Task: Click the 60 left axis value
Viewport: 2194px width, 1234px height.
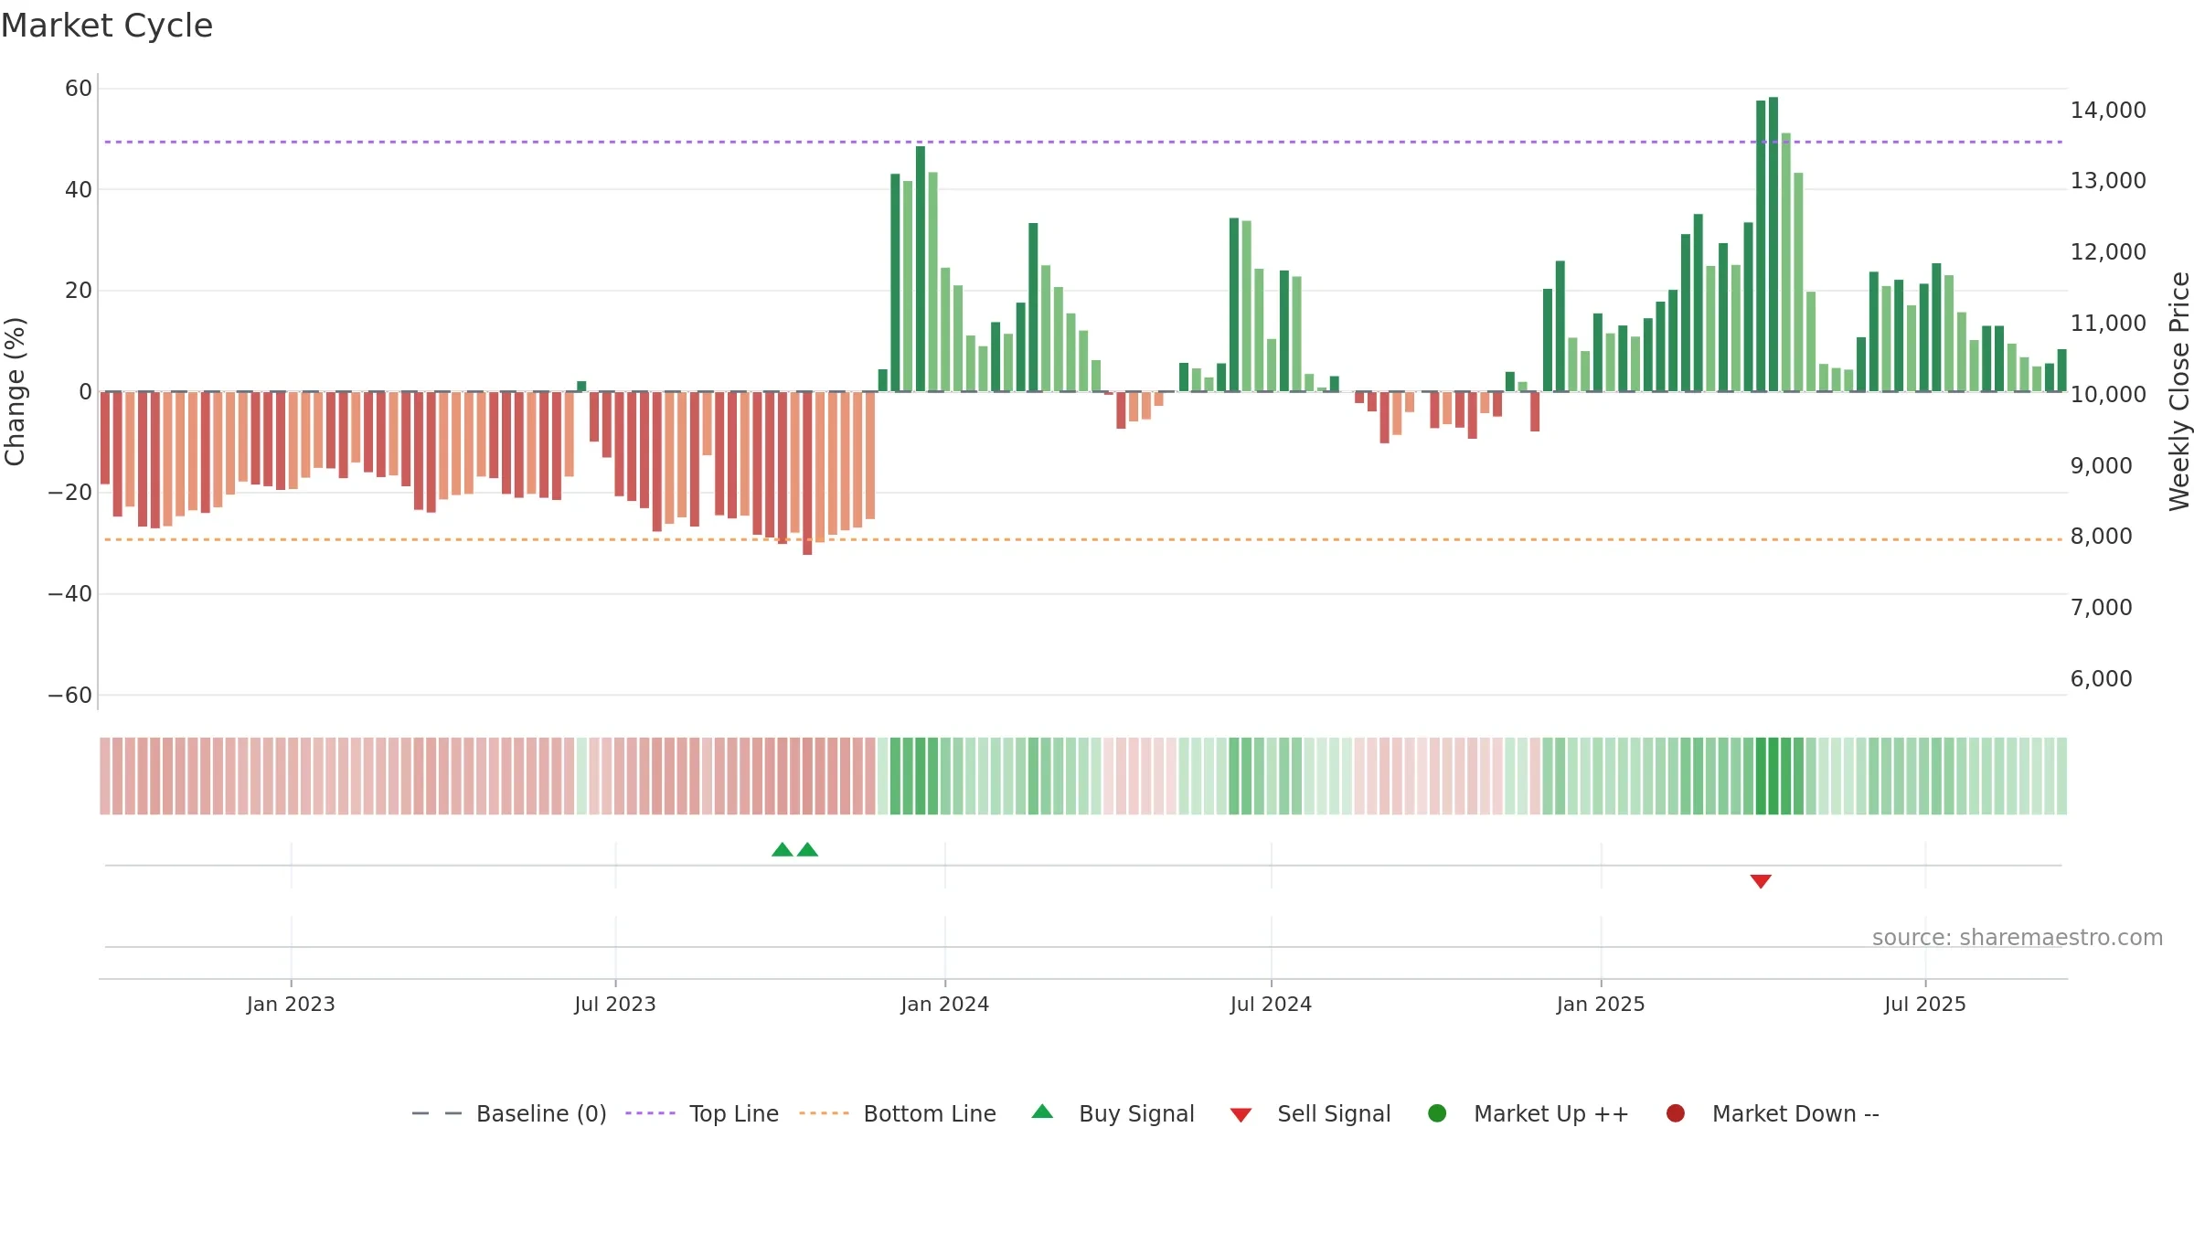Action: point(79,89)
